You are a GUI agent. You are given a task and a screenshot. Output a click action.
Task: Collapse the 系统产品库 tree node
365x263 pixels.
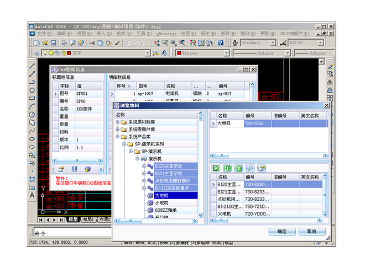(117, 137)
